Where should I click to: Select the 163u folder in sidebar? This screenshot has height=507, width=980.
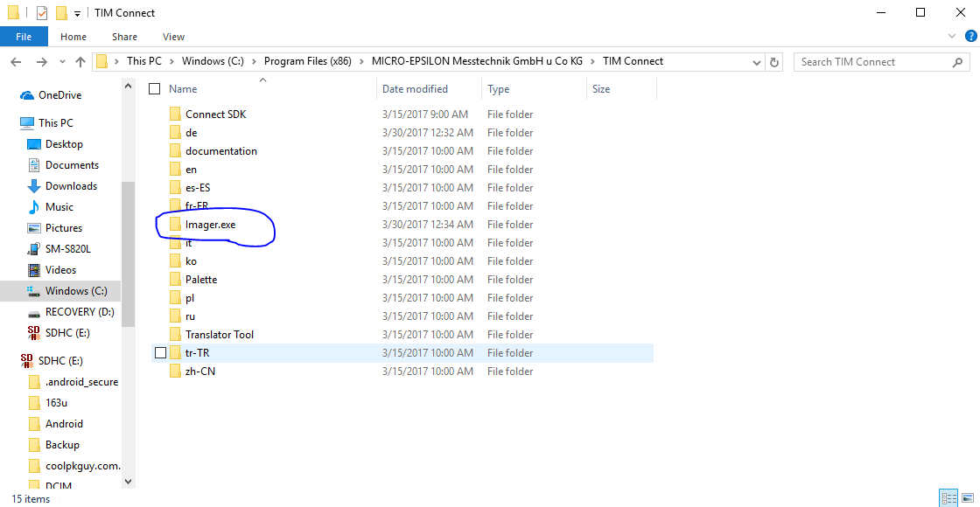(x=56, y=403)
